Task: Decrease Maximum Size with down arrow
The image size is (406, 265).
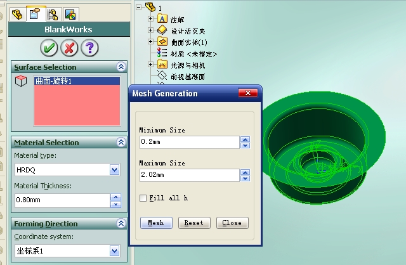Action: coord(246,178)
